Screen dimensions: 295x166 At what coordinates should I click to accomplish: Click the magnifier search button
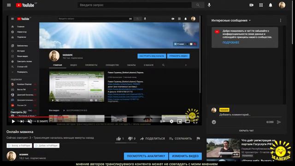pyautogui.click(x=198, y=5)
